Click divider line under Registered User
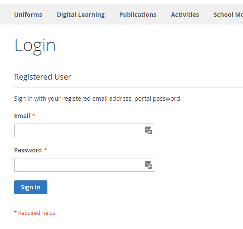The width and height of the screenshot is (243, 229). [128, 87]
